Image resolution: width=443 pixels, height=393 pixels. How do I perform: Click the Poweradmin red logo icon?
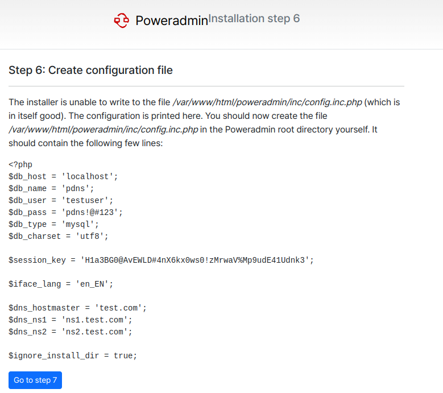point(122,20)
